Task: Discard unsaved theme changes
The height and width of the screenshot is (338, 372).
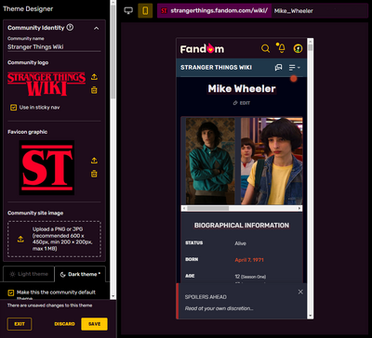Action: click(x=64, y=324)
